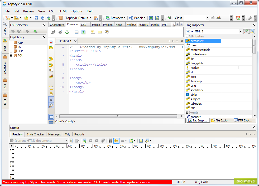Click the X-ray icon in Preview toolbar
The image size is (259, 186).
(x=110, y=141)
